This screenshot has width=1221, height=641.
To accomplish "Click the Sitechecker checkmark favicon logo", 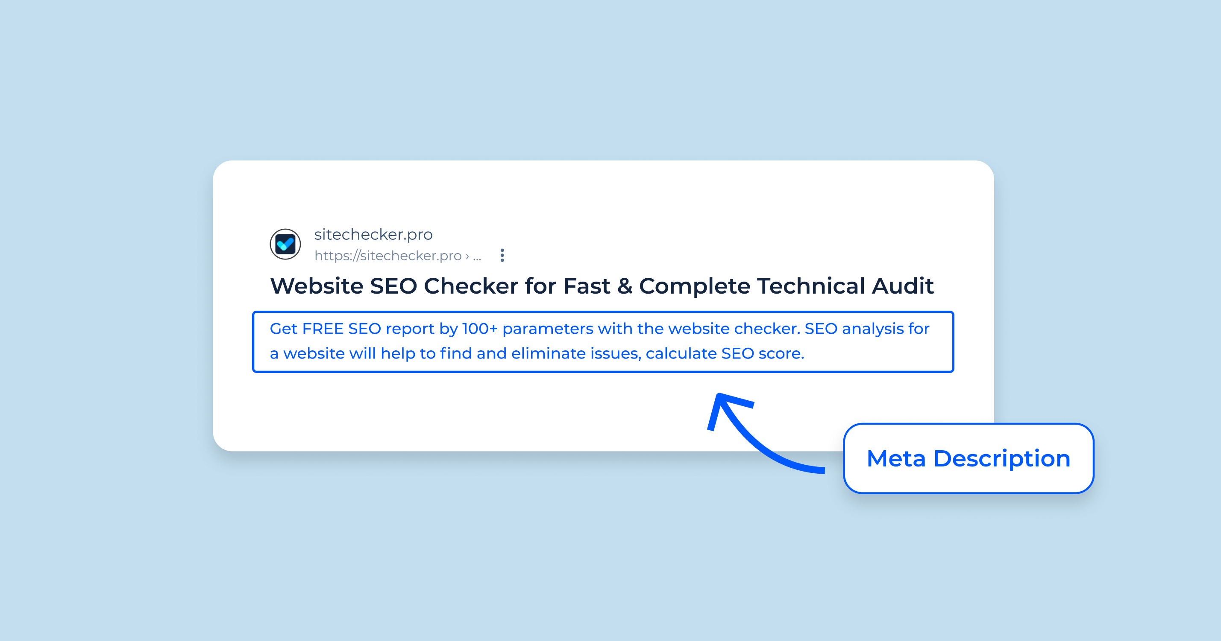I will [285, 244].
